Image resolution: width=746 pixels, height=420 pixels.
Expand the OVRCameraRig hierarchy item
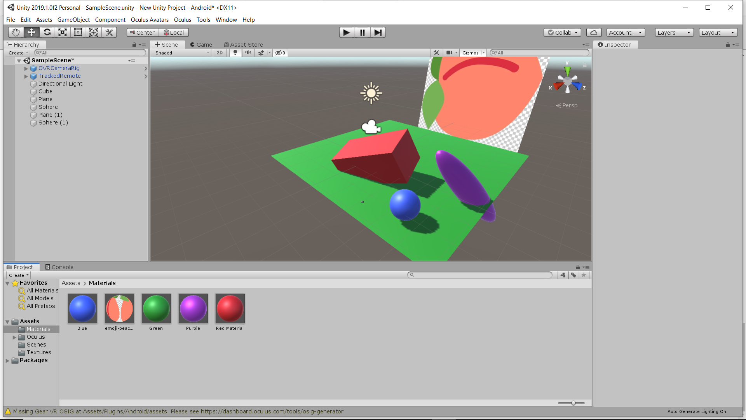point(26,68)
